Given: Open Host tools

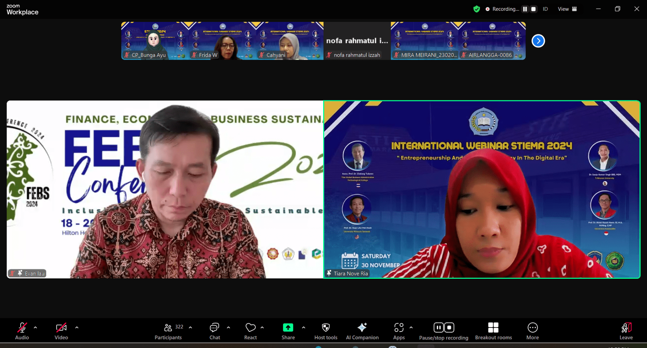Looking at the screenshot, I should pos(325,328).
